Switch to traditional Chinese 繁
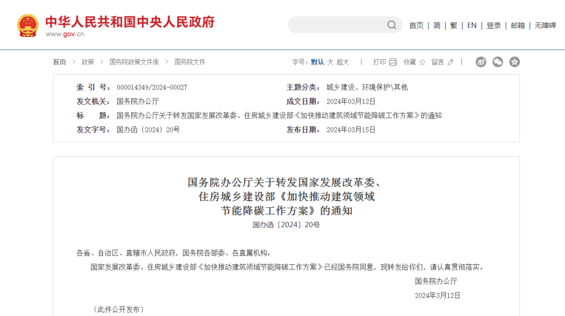Viewport: 565px width, 316px height. tap(454, 26)
